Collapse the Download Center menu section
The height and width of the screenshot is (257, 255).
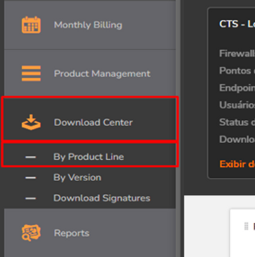90,119
